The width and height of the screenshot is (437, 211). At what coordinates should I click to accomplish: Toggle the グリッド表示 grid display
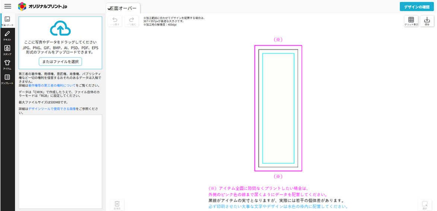411,21
